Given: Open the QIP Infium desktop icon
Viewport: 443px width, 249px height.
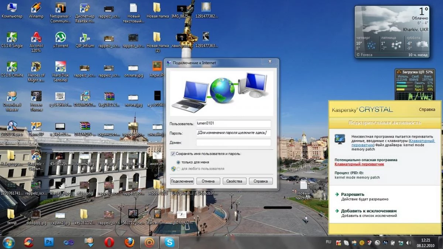Looking at the screenshot, I should coord(85,38).
